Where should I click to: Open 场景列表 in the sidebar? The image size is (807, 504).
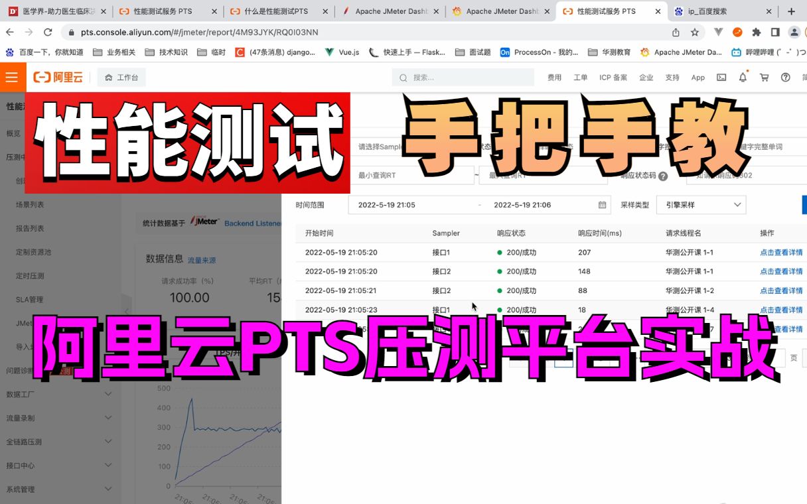click(x=30, y=205)
